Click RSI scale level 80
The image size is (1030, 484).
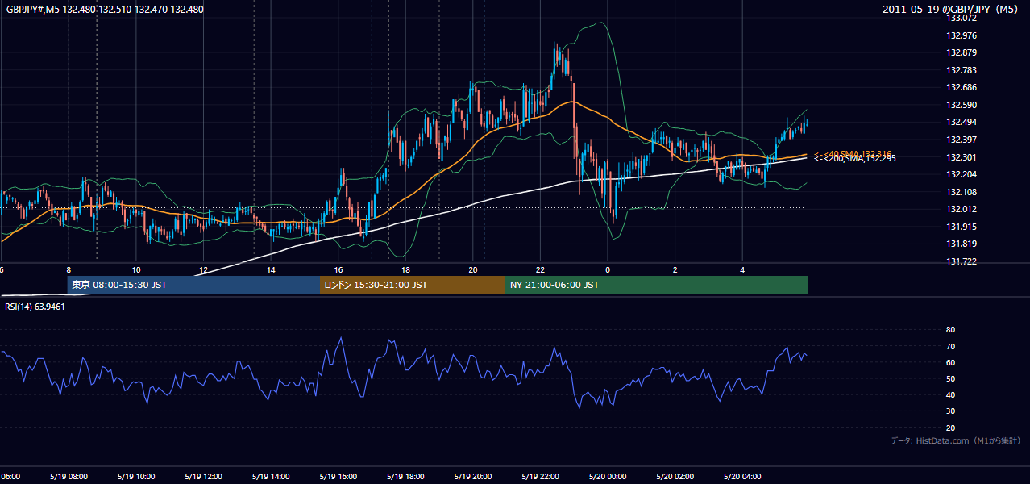[x=950, y=330]
